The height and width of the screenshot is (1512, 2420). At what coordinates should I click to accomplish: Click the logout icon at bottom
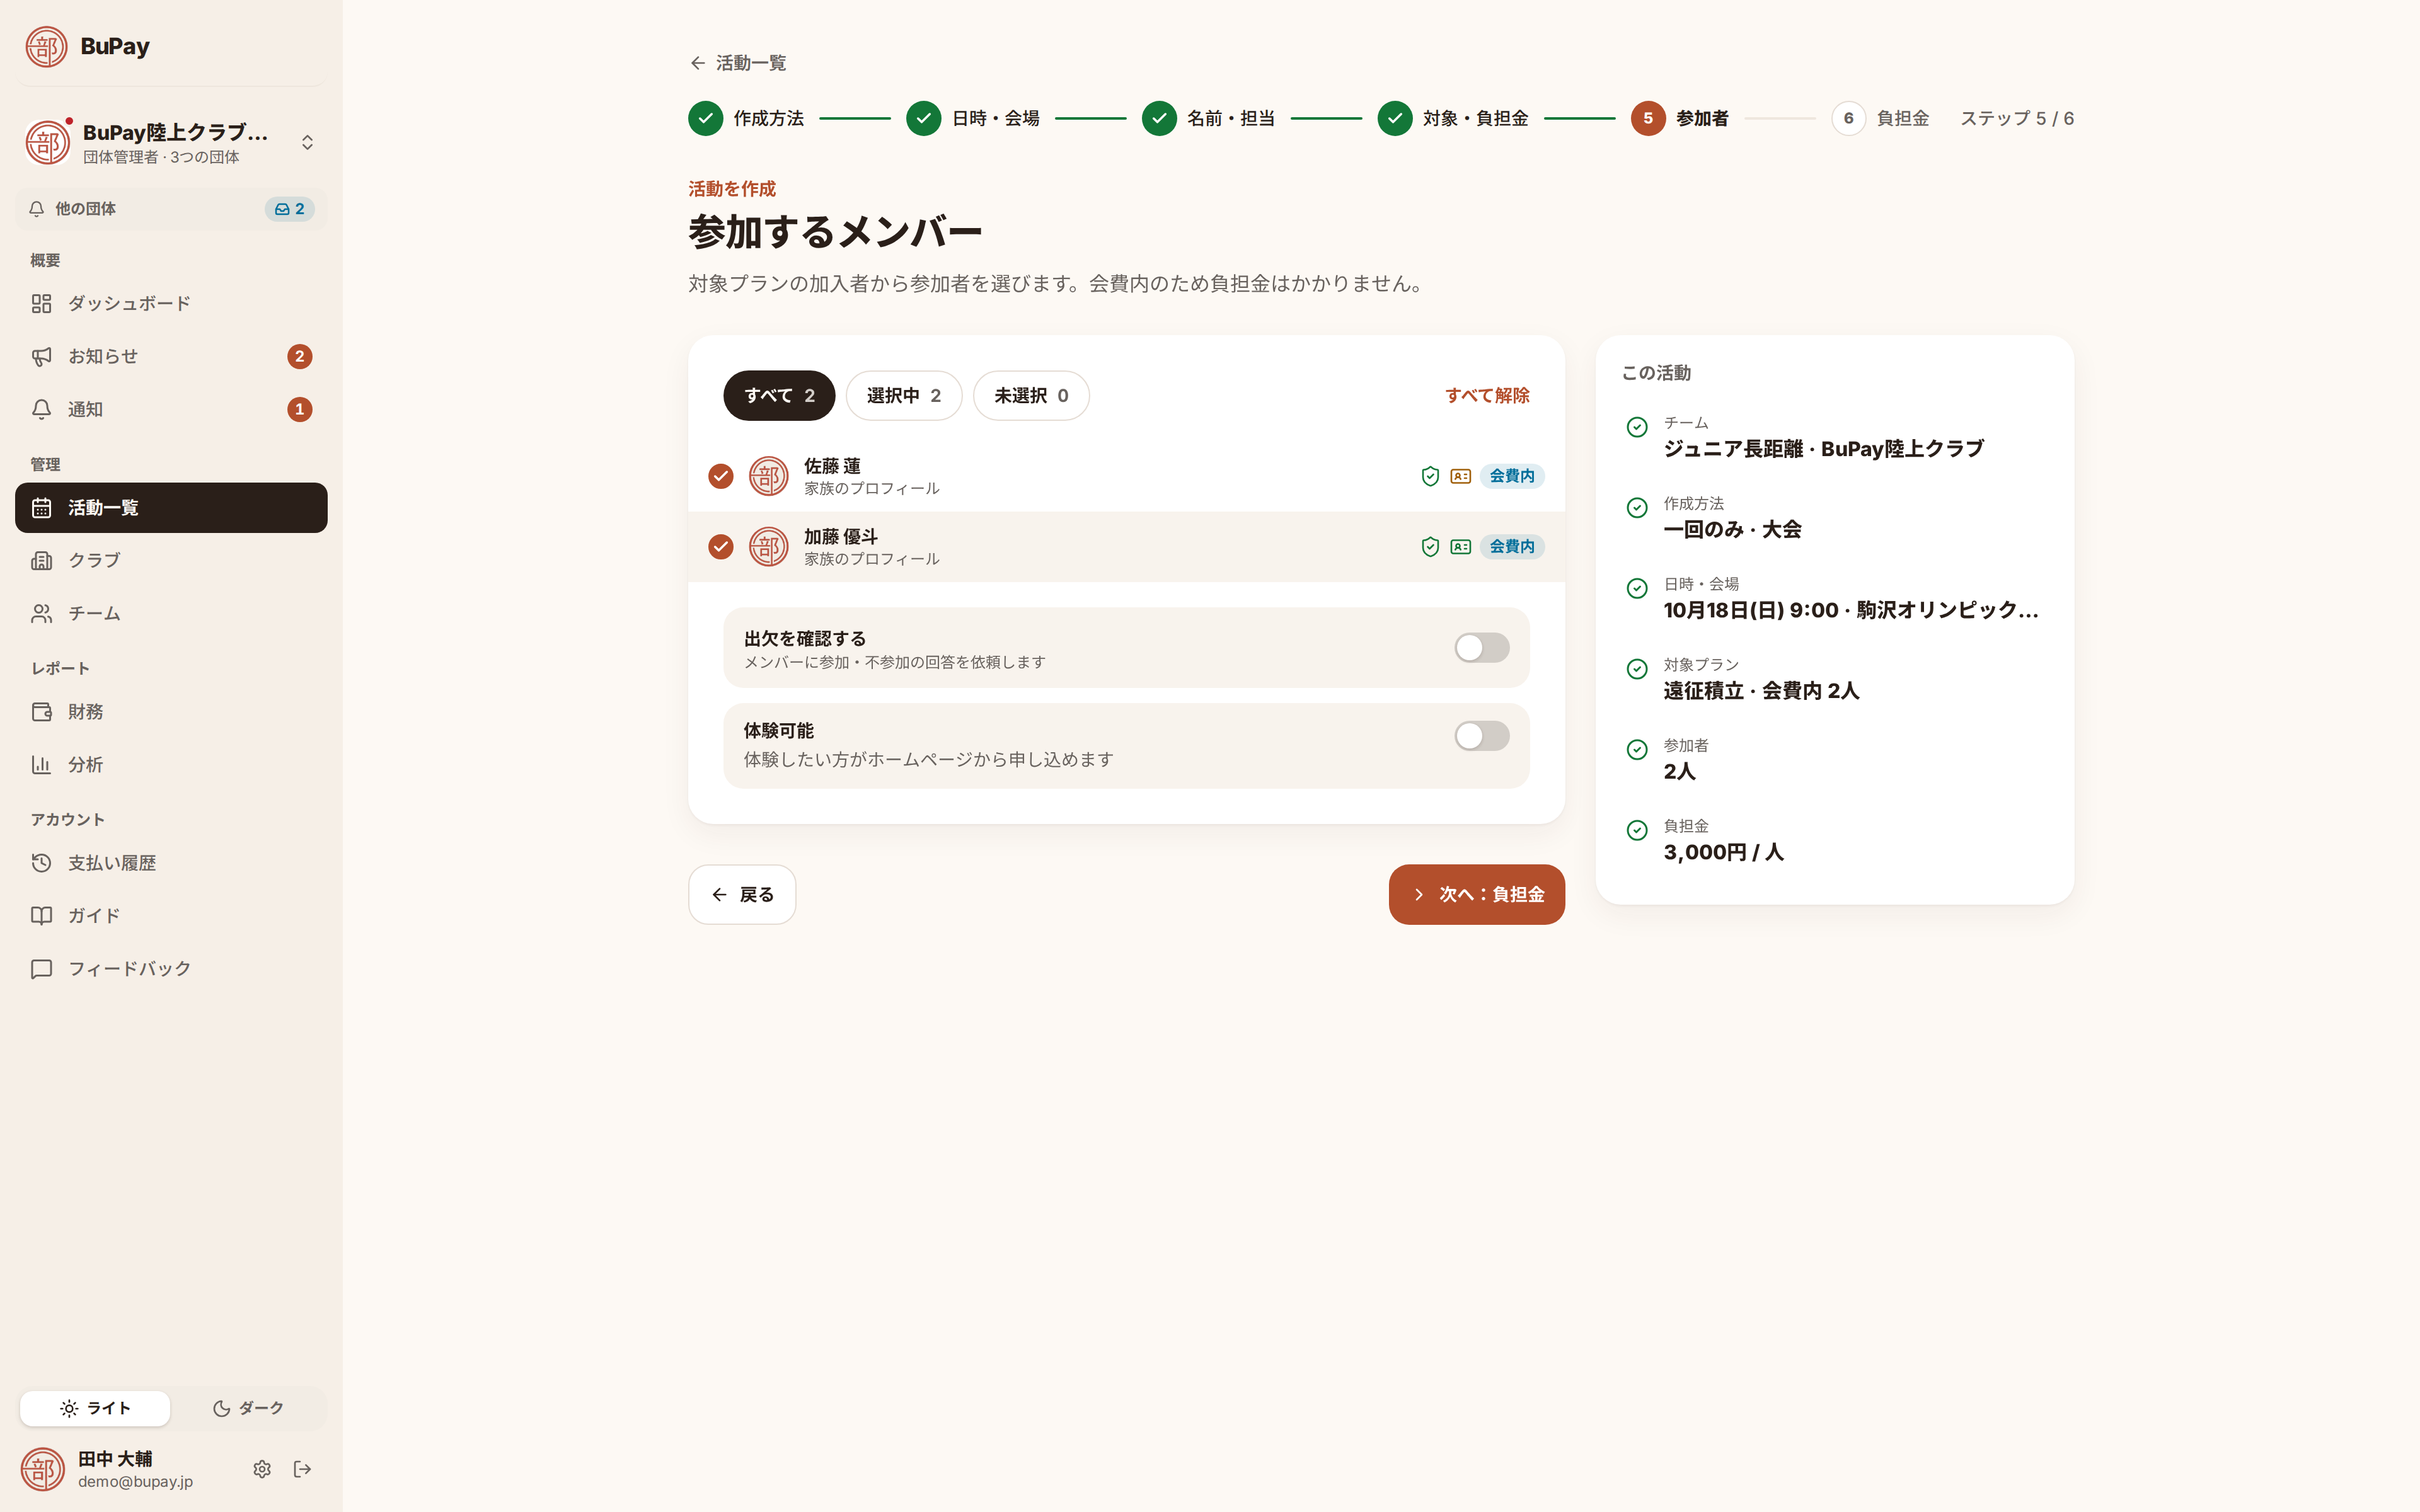302,1469
